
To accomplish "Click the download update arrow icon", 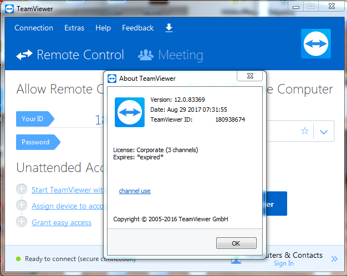I will (169, 28).
